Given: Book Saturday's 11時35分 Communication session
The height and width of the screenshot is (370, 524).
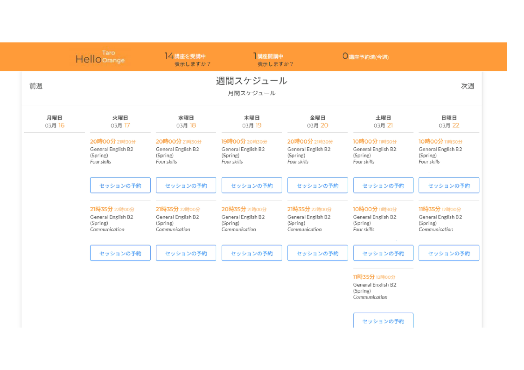Looking at the screenshot, I should (383, 321).
